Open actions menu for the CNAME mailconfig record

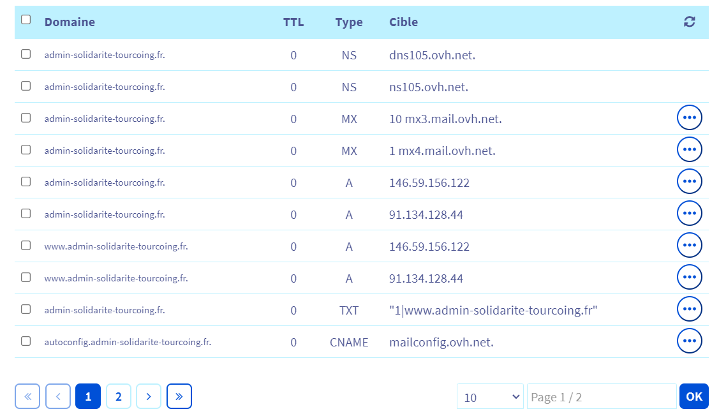pyautogui.click(x=689, y=341)
